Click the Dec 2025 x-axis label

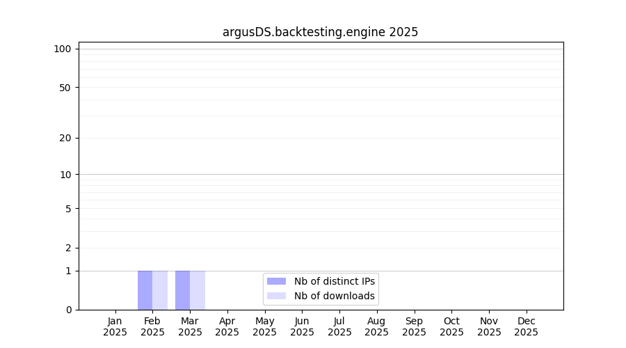tap(527, 326)
